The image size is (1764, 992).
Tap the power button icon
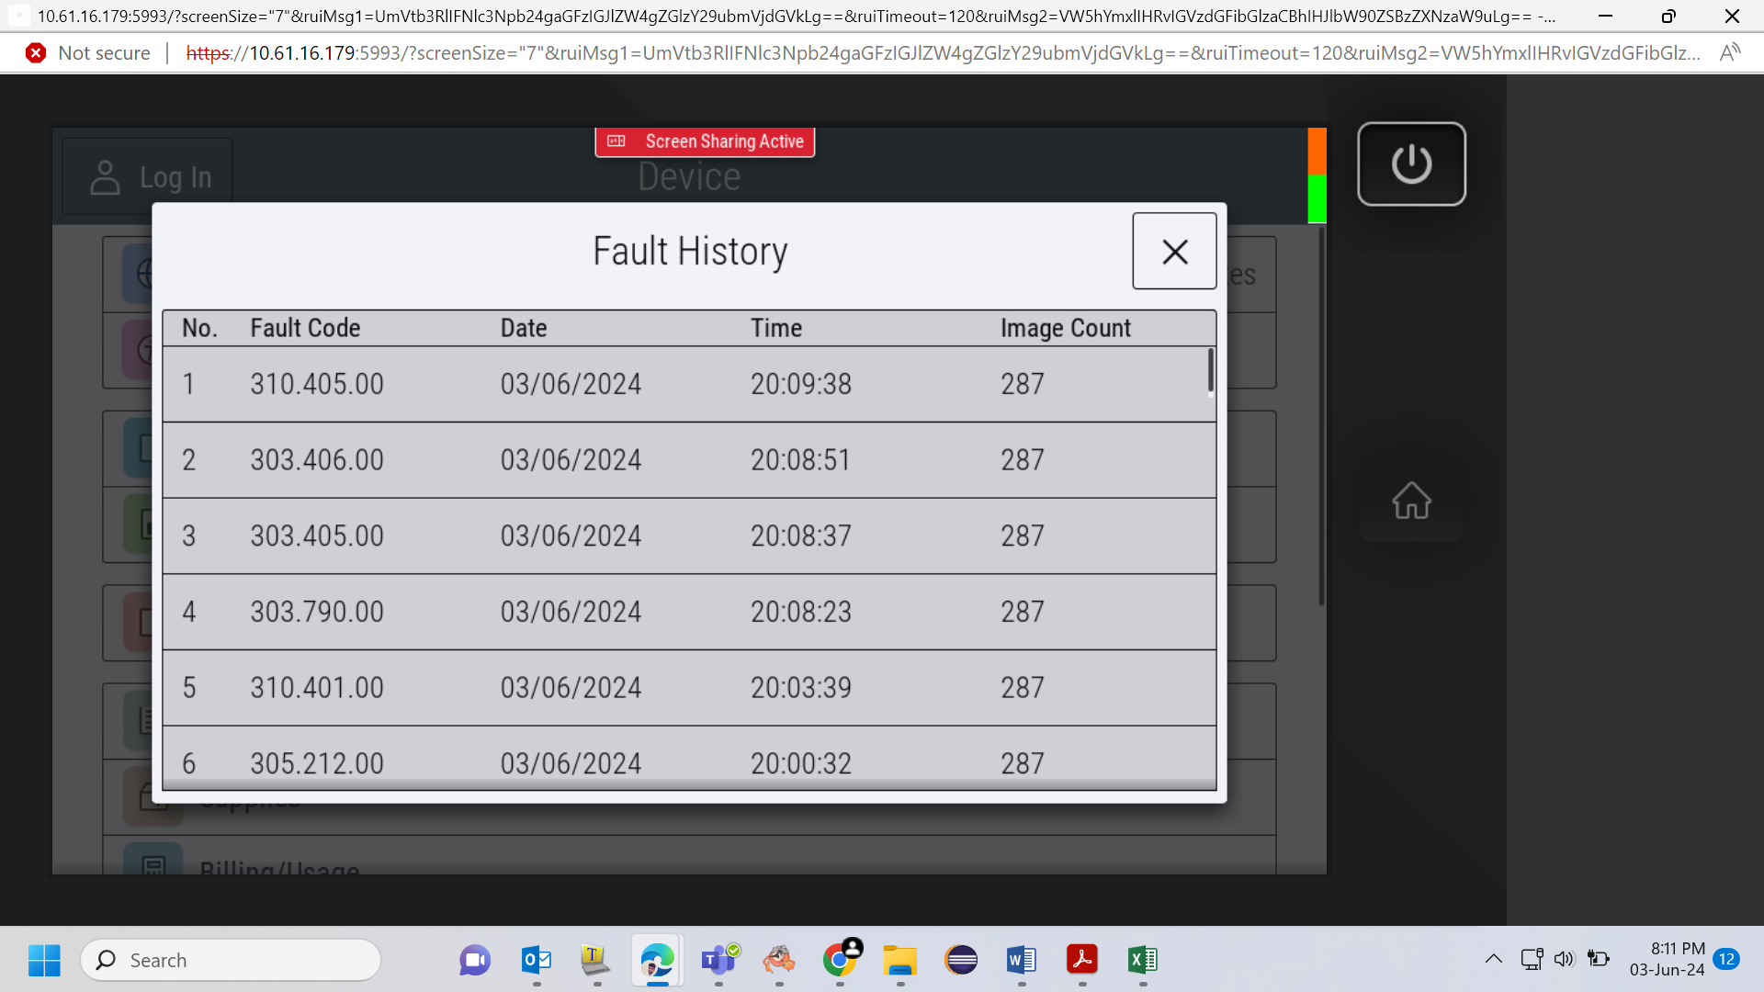pyautogui.click(x=1411, y=164)
